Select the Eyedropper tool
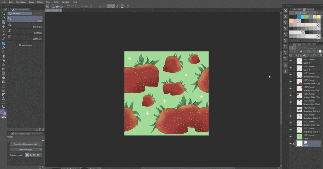This screenshot has height=169, width=323. [3, 39]
